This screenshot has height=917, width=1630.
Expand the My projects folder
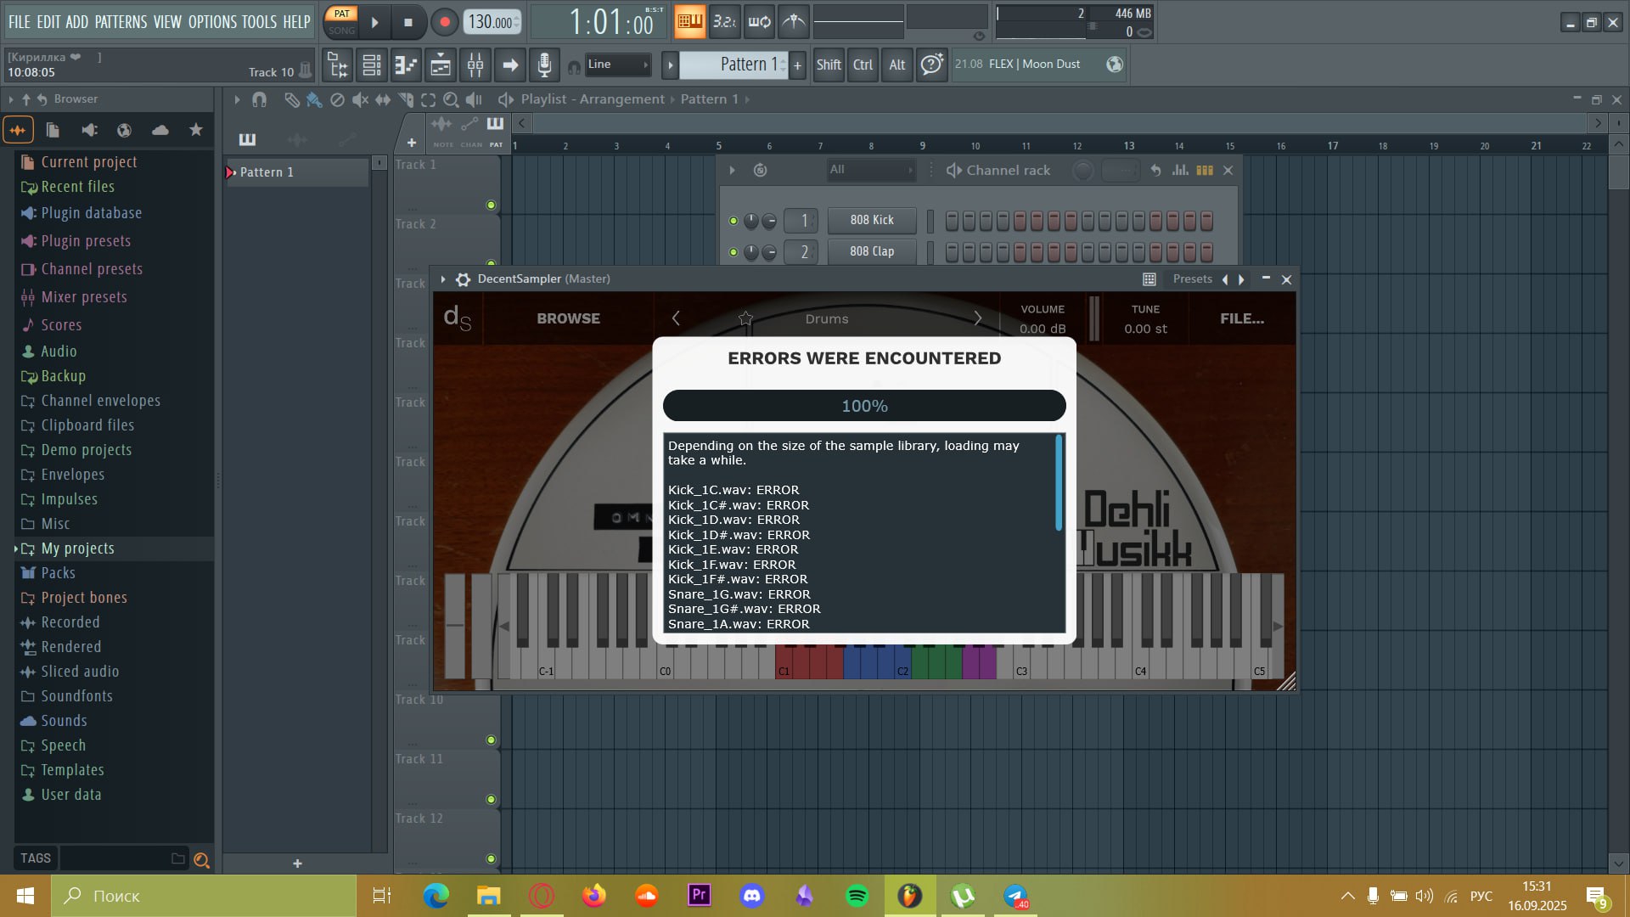point(77,549)
